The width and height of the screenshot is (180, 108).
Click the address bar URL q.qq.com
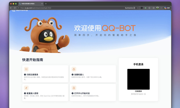36,8
